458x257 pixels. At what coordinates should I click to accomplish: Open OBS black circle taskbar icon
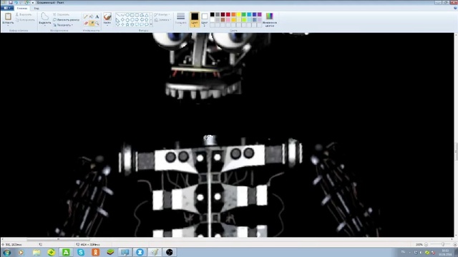click(169, 252)
